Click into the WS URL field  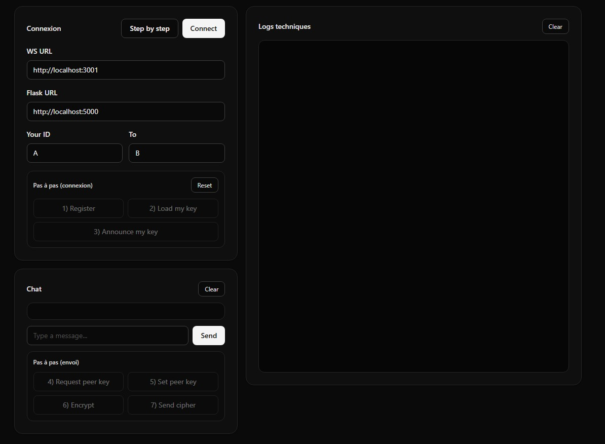125,70
